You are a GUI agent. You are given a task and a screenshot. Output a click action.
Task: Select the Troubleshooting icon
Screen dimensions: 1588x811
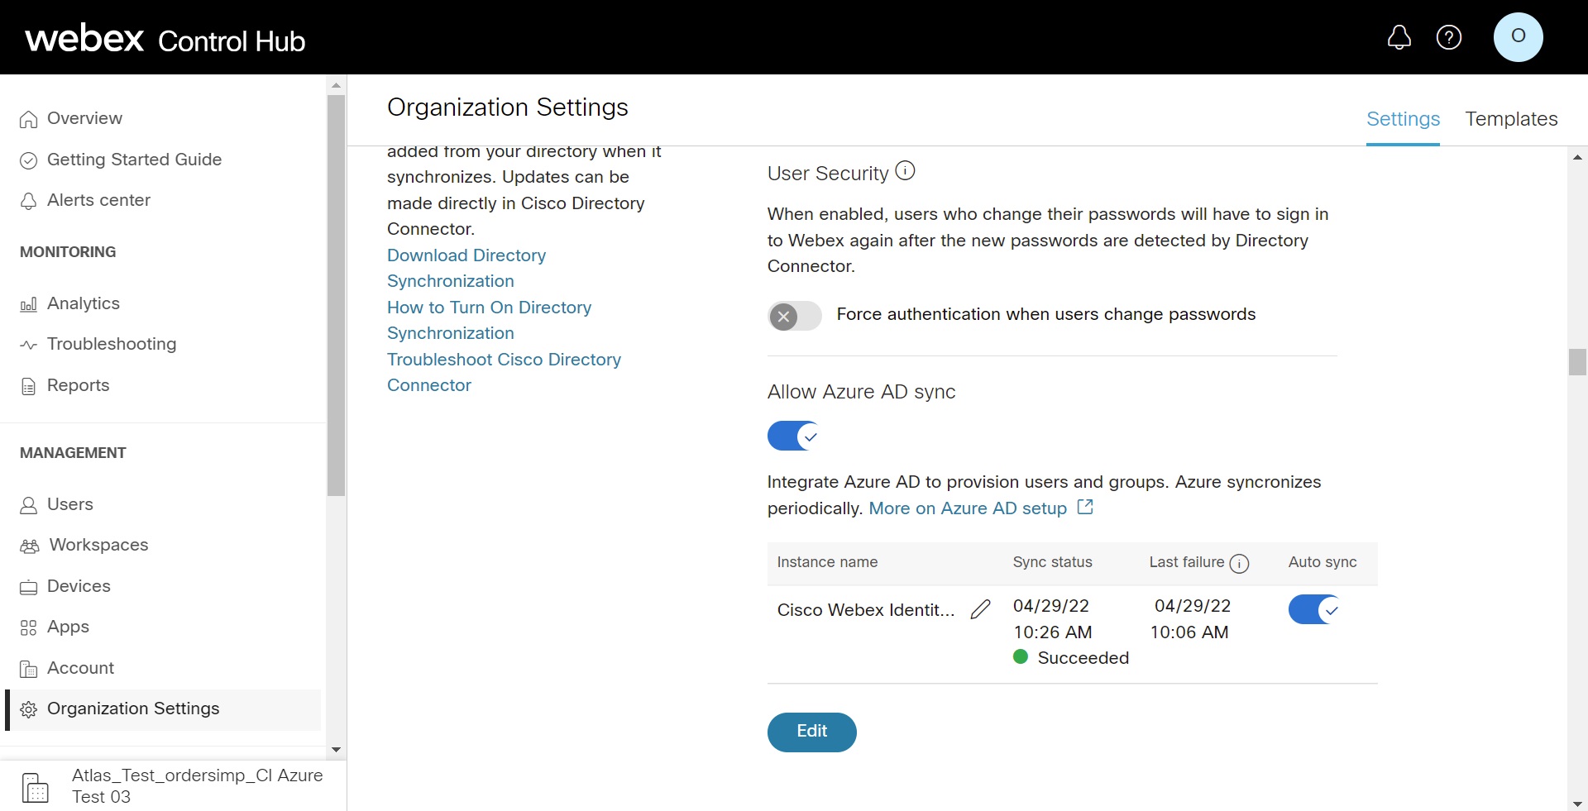(x=27, y=345)
